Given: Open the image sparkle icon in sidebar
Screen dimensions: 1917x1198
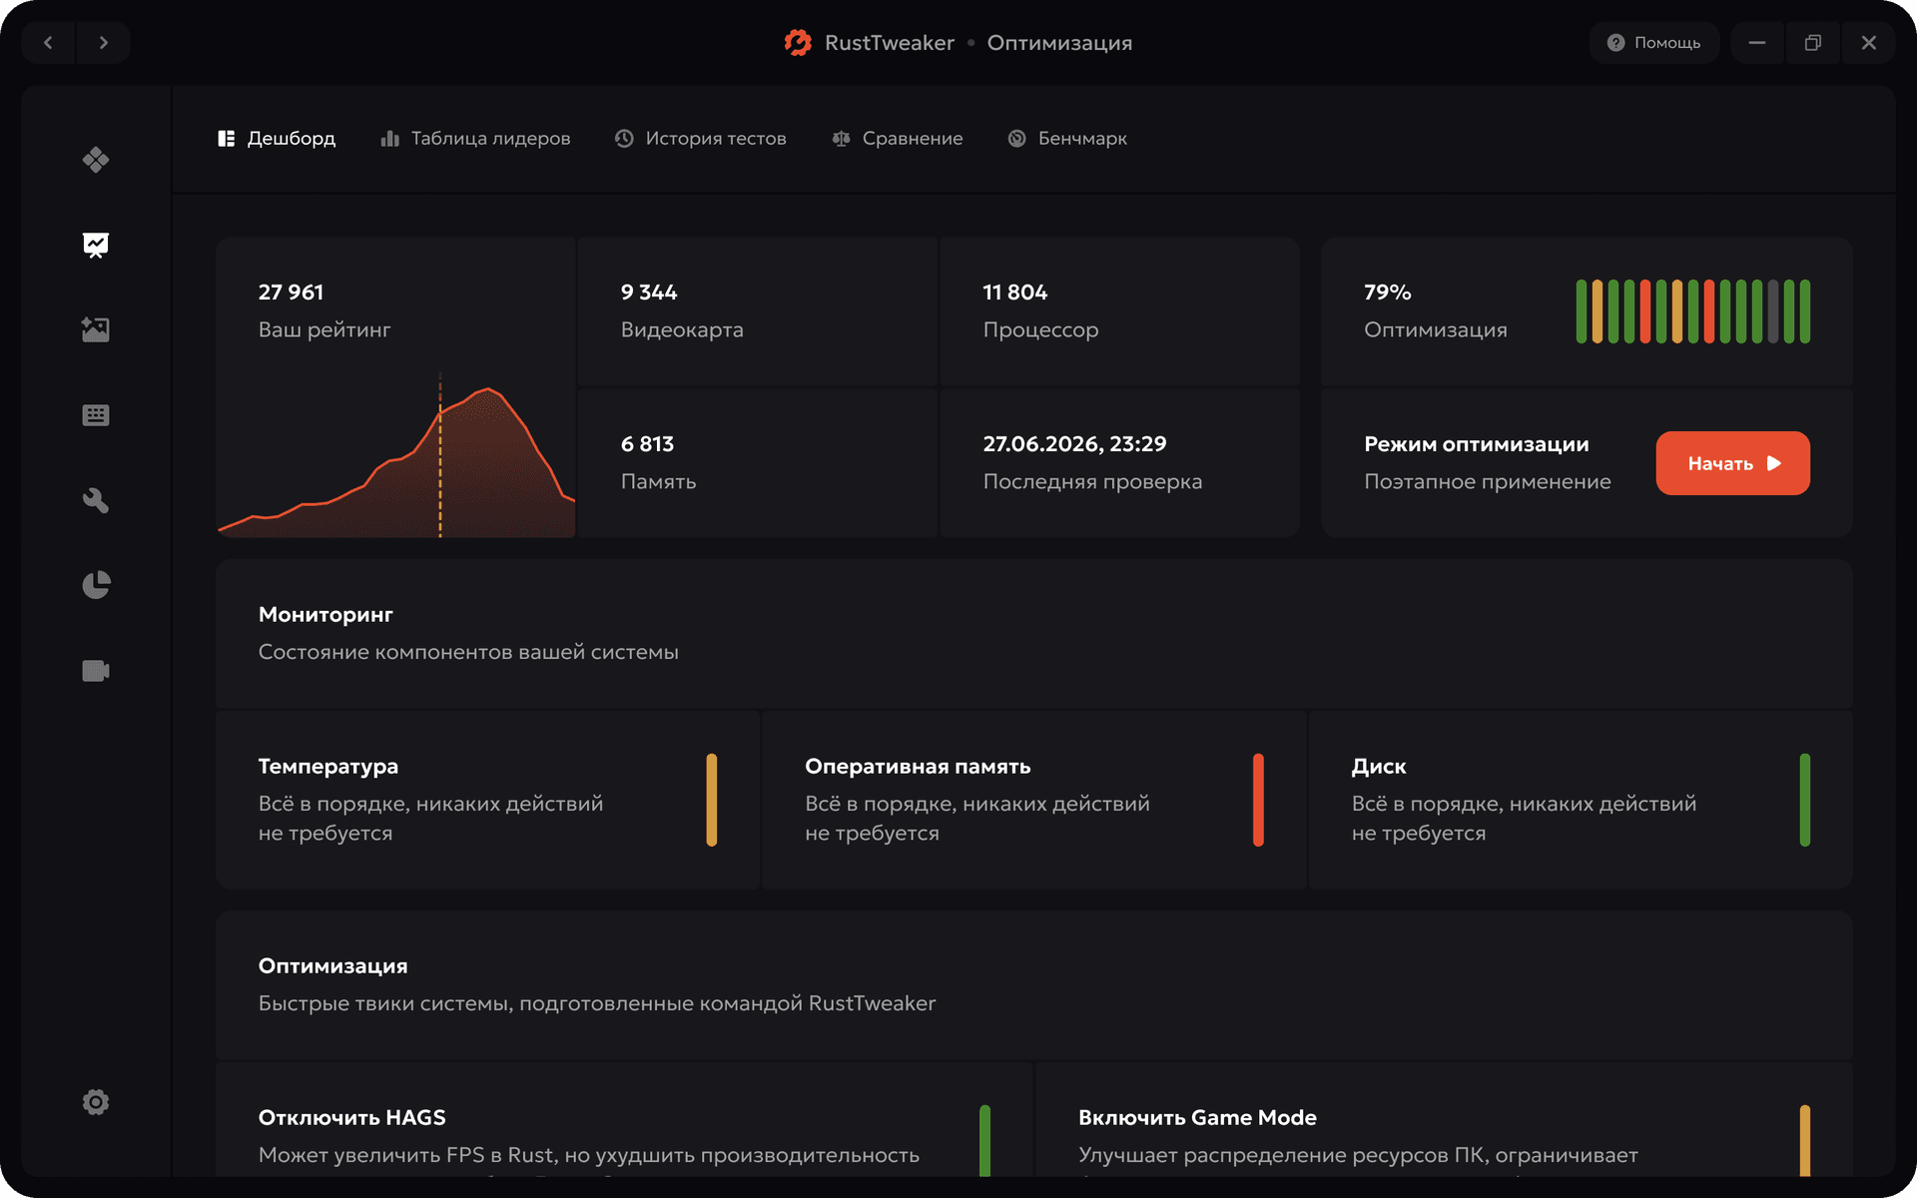Looking at the screenshot, I should 96,329.
